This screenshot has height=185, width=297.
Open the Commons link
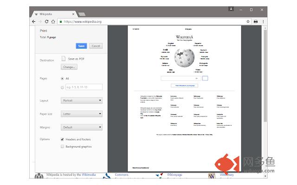122,175
